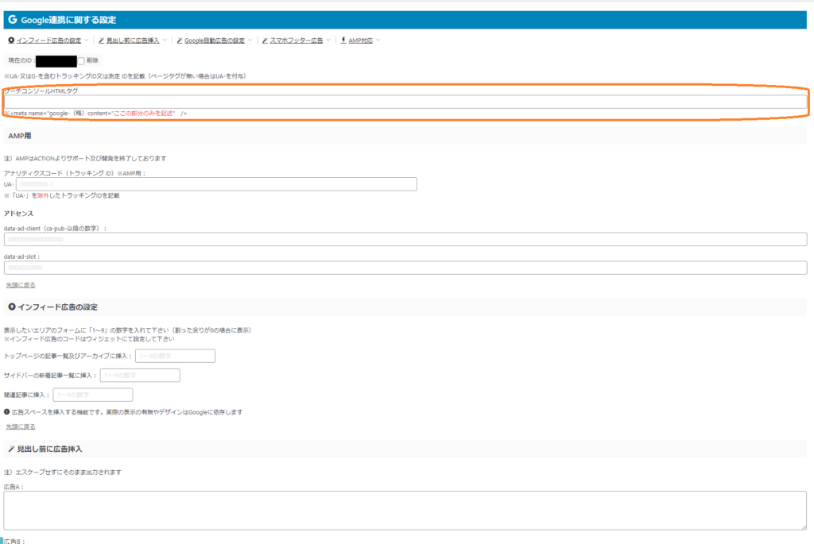Expand the chevron after インフィード広告の設定
The width and height of the screenshot is (814, 544).
[x=87, y=41]
